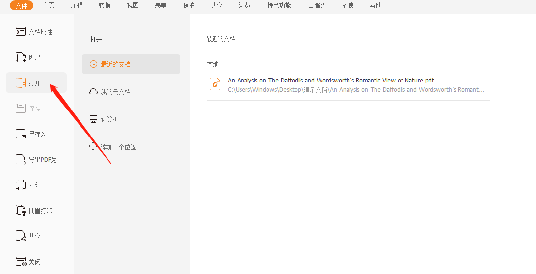
Task: Select 最近的文档 recent documents entry
Action: pos(131,64)
